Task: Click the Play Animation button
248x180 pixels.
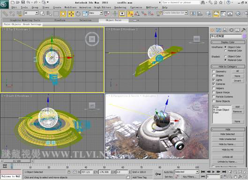Action: click(x=213, y=172)
